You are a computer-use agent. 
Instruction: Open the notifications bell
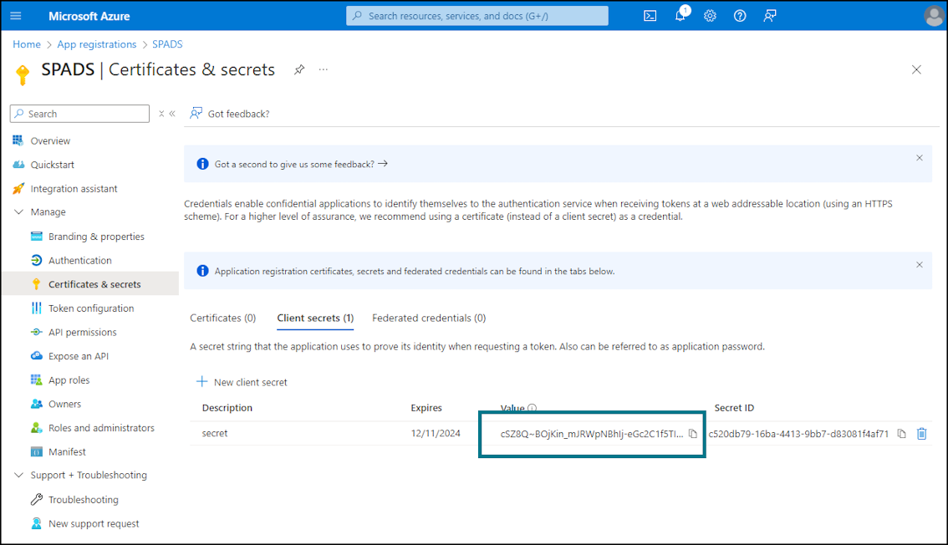(x=680, y=15)
